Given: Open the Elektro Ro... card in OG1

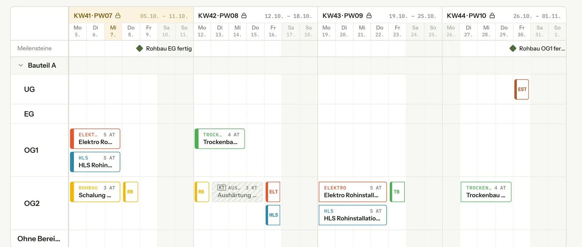Looking at the screenshot, I should pyautogui.click(x=95, y=139).
